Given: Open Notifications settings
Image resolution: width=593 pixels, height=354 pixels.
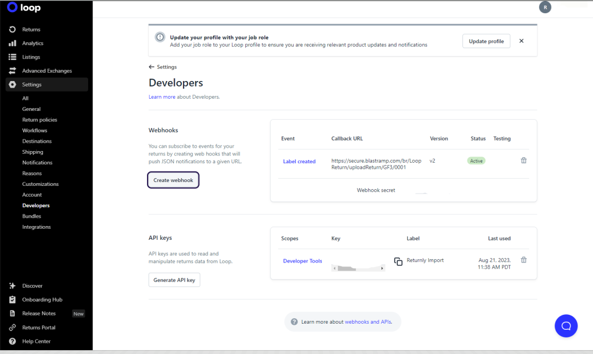Looking at the screenshot, I should pyautogui.click(x=37, y=163).
